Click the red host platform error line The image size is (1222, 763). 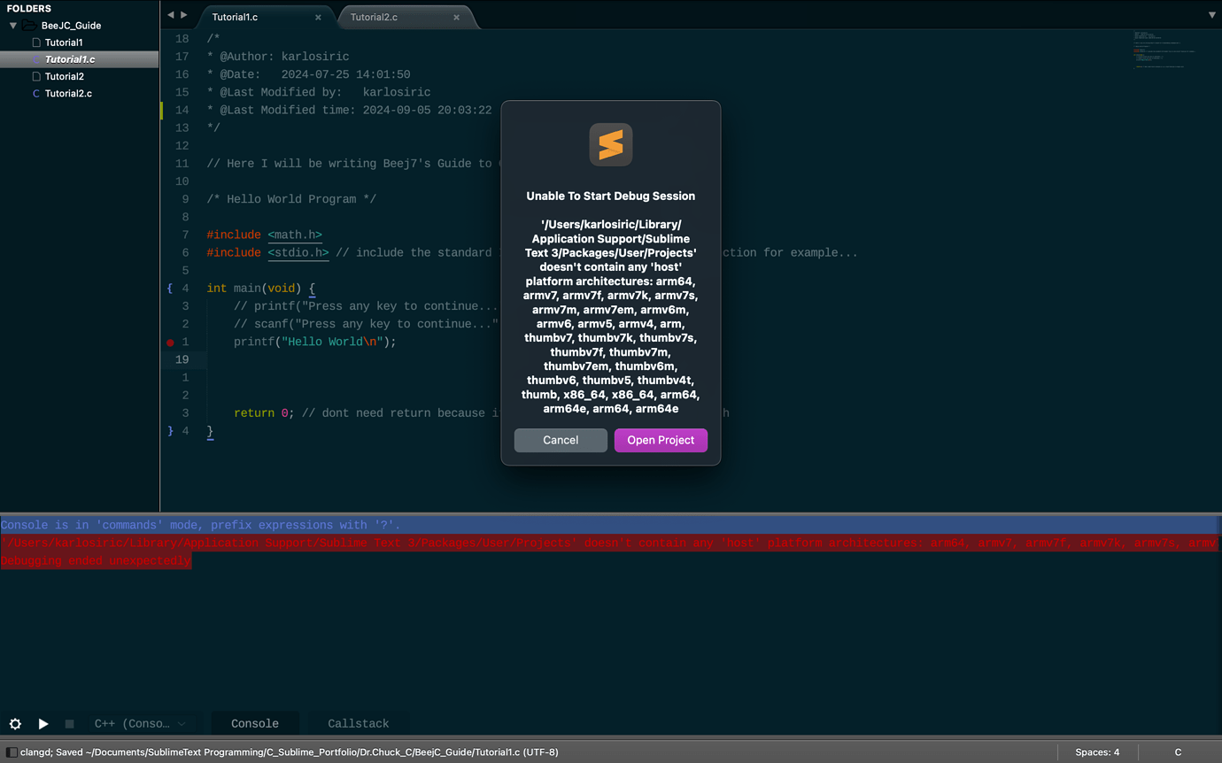click(609, 543)
